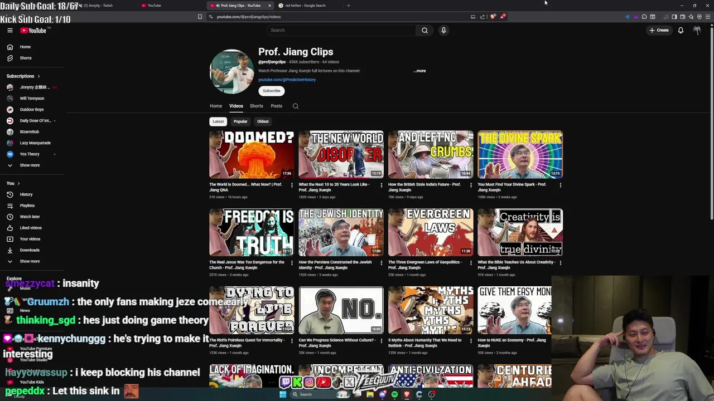
Task: Open the PredictiveHistory channel link
Action: pyautogui.click(x=287, y=80)
